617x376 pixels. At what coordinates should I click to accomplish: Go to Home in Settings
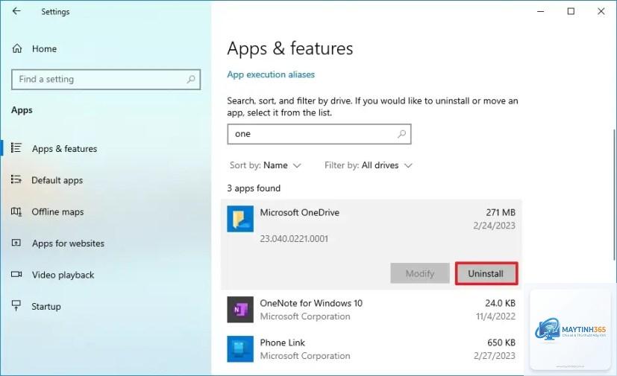(x=44, y=48)
